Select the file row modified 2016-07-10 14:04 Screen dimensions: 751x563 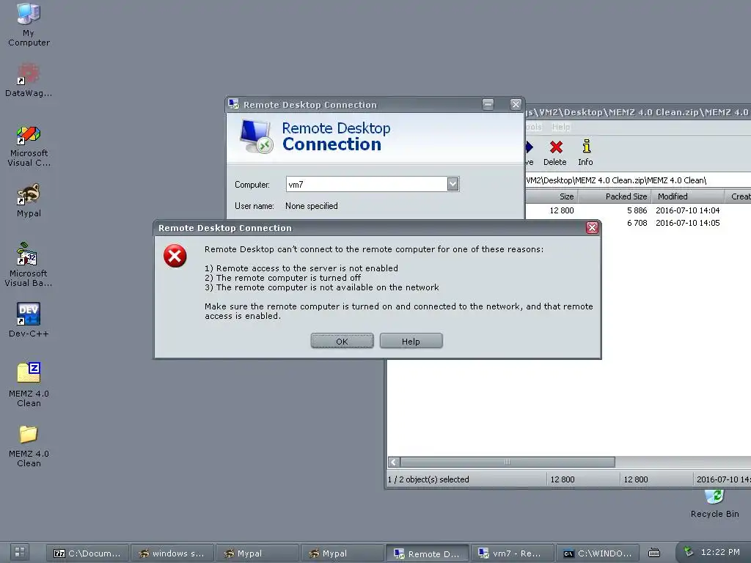click(638, 210)
